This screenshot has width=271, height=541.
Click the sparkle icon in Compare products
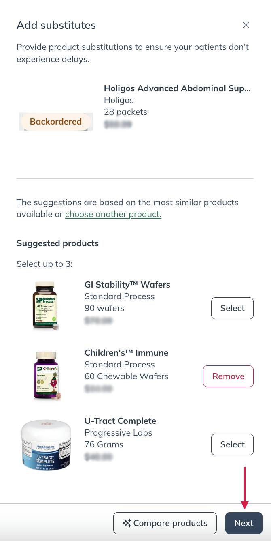coord(127,523)
